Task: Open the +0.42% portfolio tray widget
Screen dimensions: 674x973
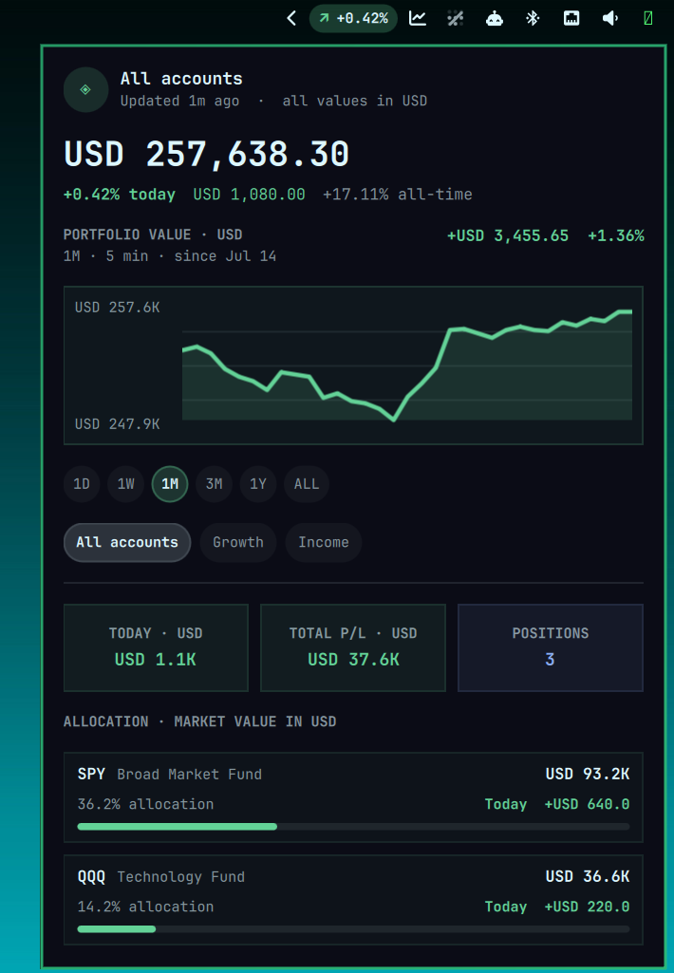Action: 353,19
